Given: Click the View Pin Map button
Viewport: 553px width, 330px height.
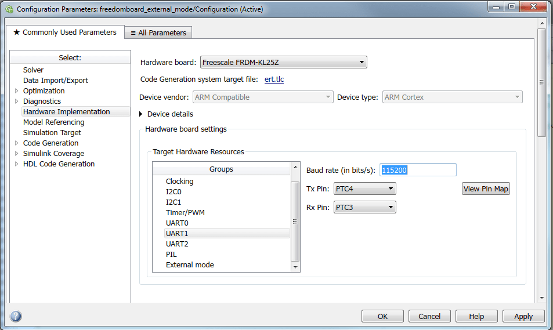Looking at the screenshot, I should pyautogui.click(x=486, y=188).
